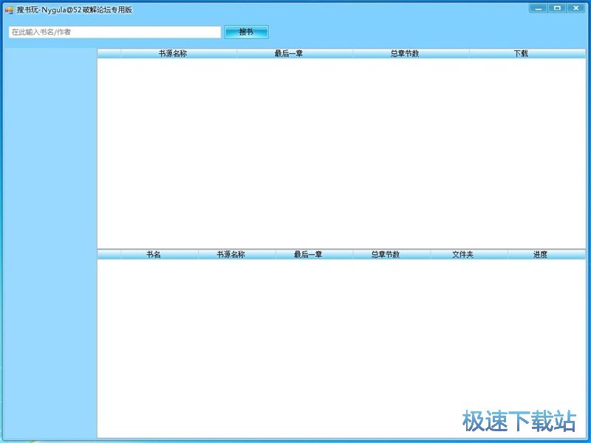Click the app icon in title bar
The height and width of the screenshot is (443, 591).
[9, 10]
